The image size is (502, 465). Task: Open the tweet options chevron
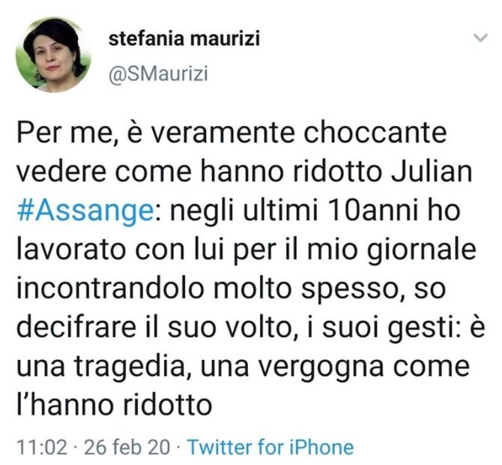(480, 38)
